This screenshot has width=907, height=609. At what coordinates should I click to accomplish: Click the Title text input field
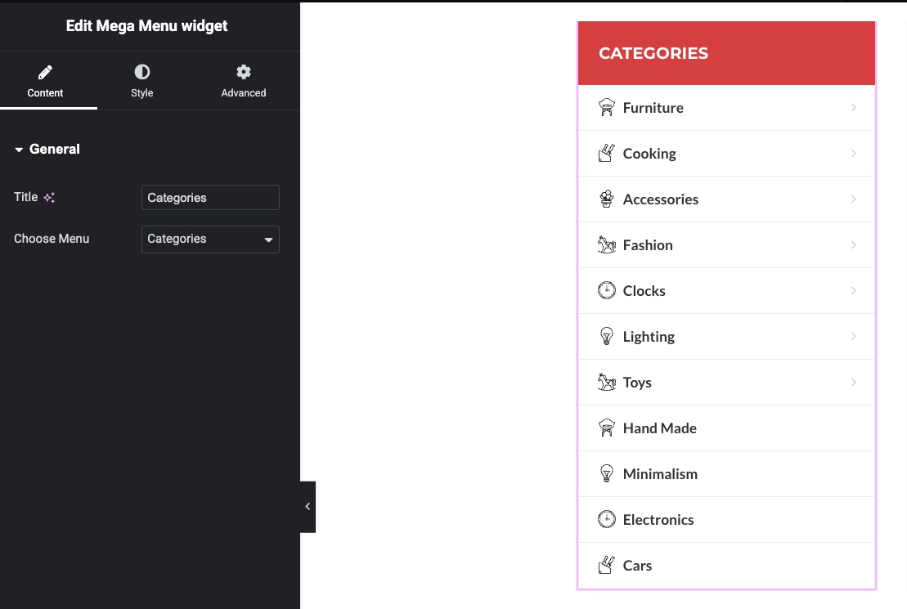click(x=210, y=198)
